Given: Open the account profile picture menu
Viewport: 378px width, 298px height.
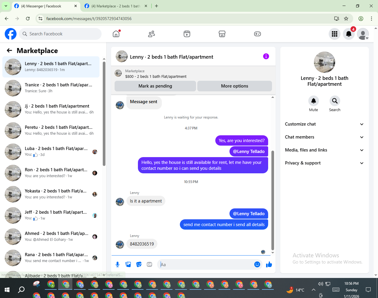Looking at the screenshot, I should 363,34.
